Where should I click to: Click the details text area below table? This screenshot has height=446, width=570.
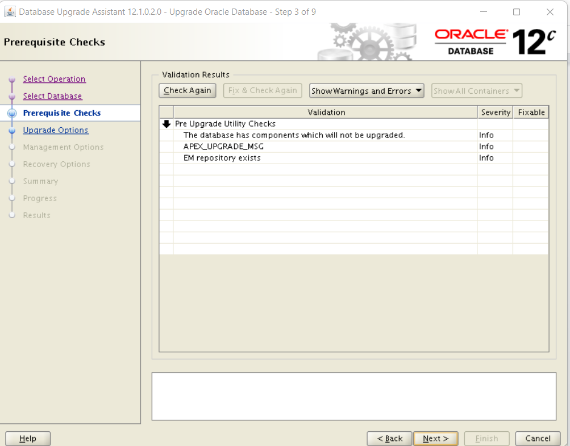click(x=353, y=396)
